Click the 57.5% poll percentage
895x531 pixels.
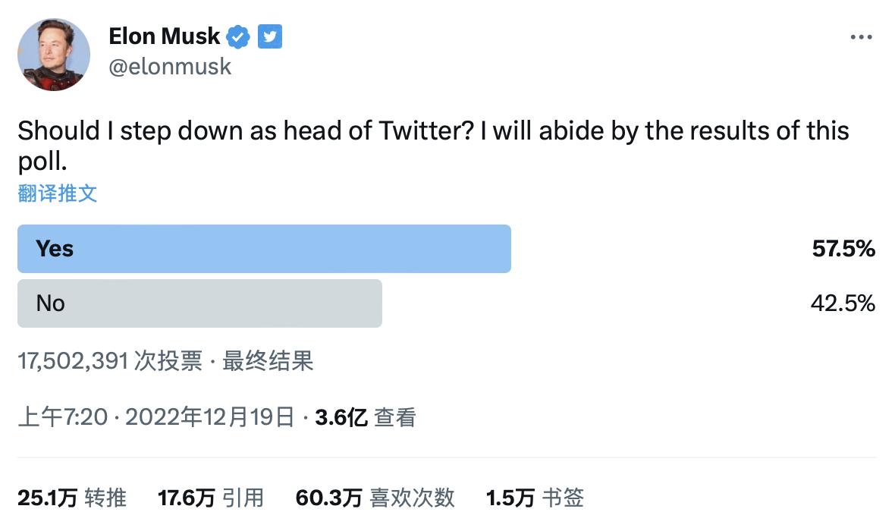[x=843, y=249]
